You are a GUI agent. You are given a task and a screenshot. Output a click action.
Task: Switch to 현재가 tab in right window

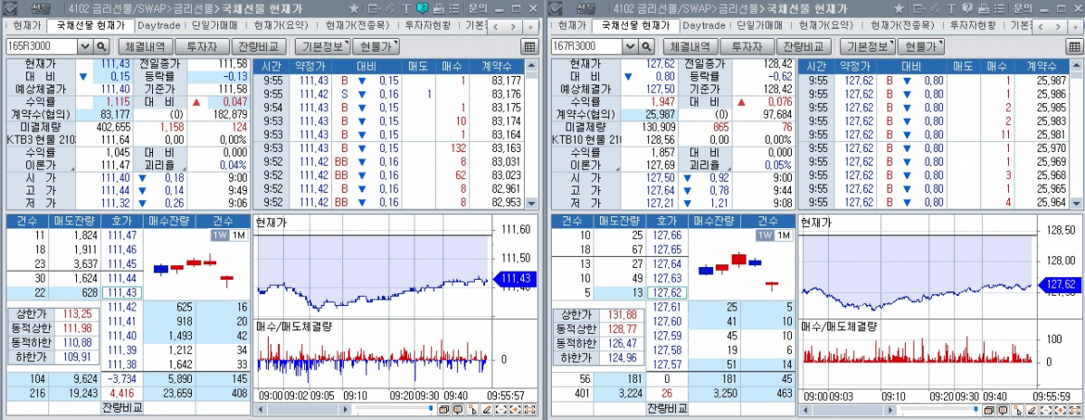coord(572,25)
